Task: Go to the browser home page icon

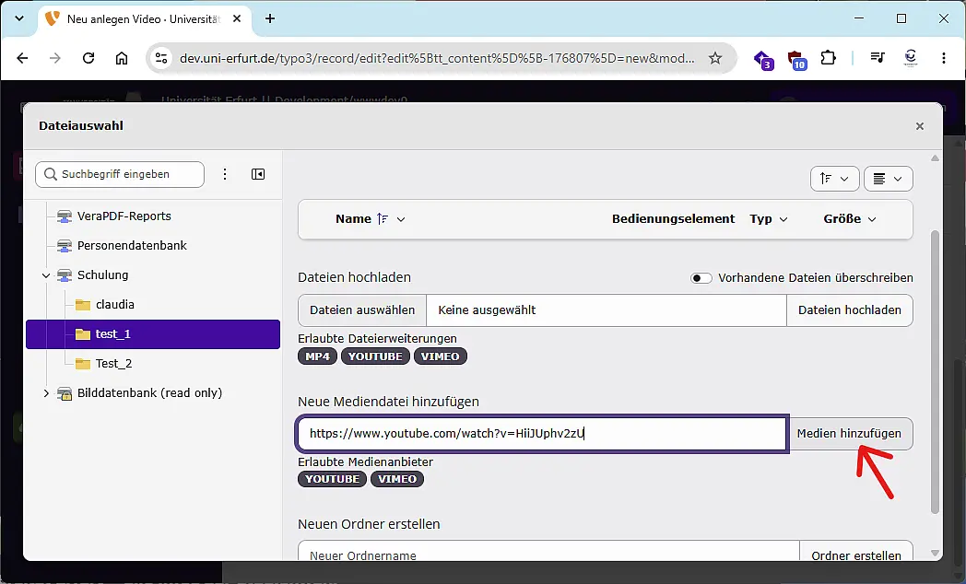Action: 122,58
